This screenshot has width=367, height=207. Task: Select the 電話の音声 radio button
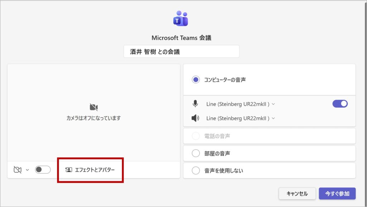(x=196, y=136)
